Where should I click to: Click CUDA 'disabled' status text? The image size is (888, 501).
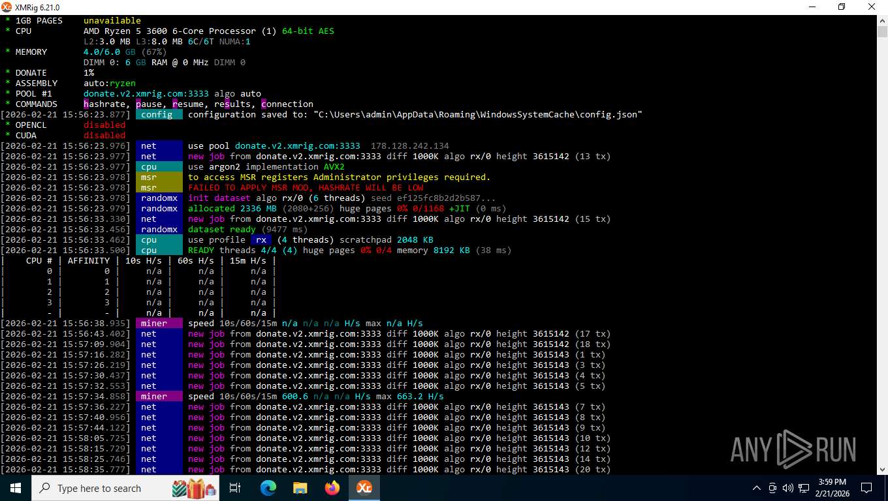104,135
